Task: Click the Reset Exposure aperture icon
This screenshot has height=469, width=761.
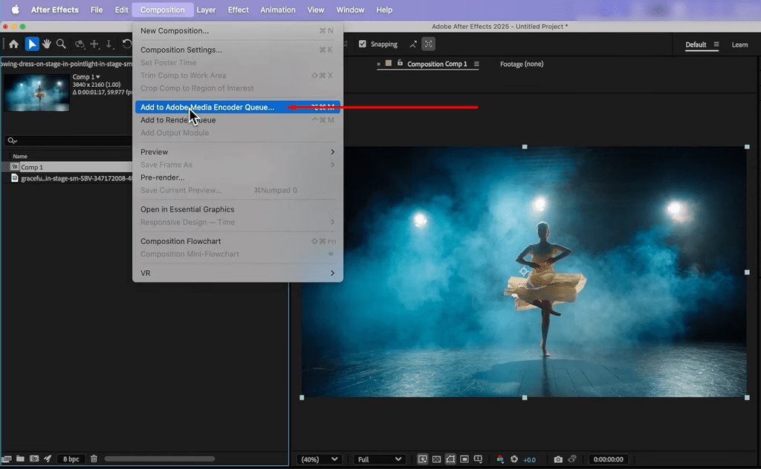Action: 514,459
